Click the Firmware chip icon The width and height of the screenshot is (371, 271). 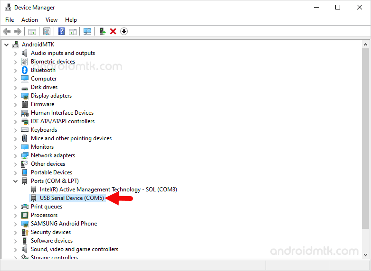[x=25, y=104]
